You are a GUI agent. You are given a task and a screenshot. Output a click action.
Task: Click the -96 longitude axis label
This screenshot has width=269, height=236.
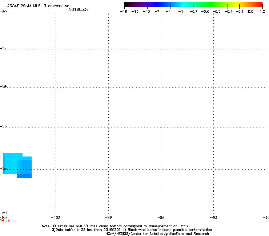[161, 217]
